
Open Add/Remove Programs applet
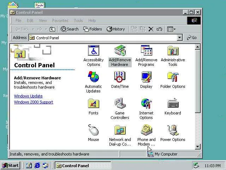(146, 56)
